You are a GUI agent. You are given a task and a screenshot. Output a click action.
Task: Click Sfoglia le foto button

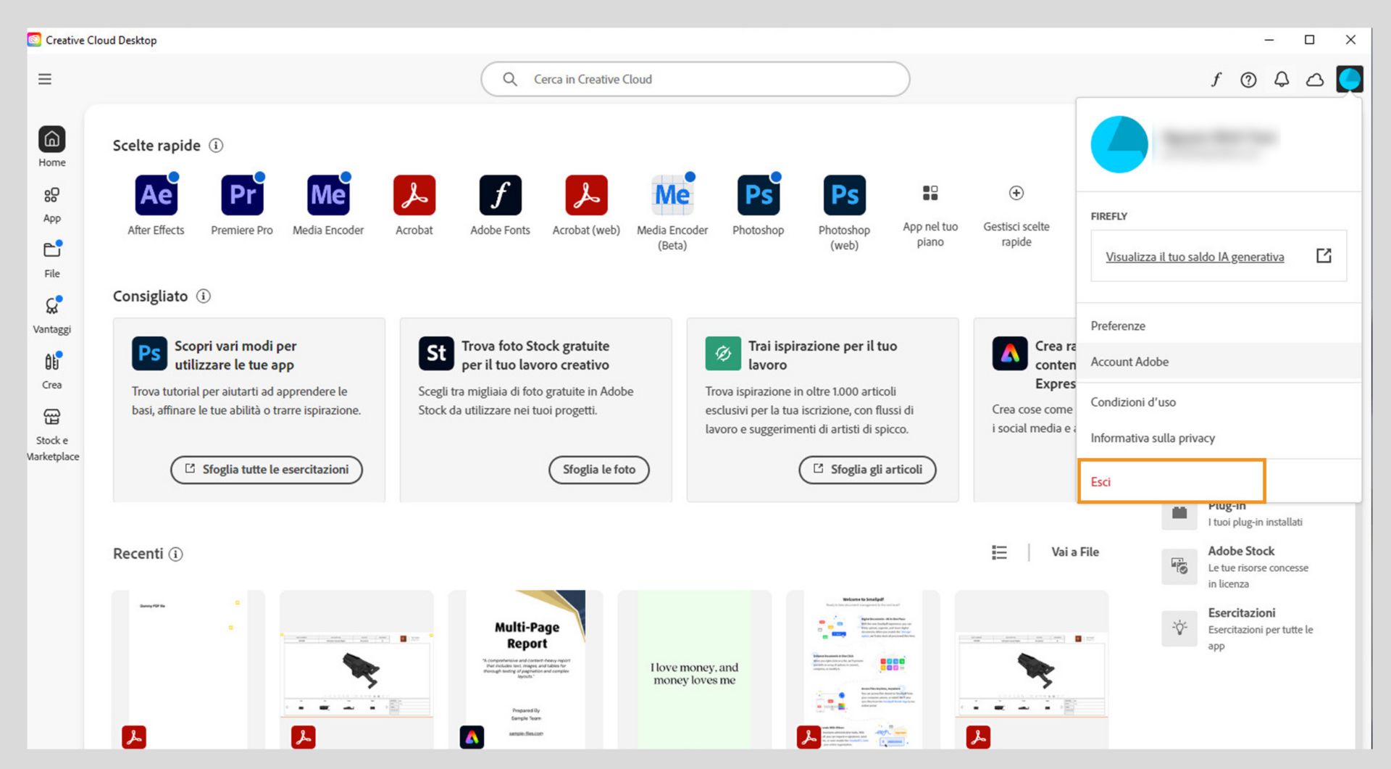coord(599,470)
